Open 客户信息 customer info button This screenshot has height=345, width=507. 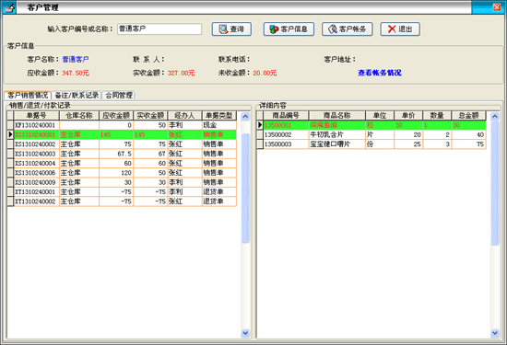pos(289,29)
